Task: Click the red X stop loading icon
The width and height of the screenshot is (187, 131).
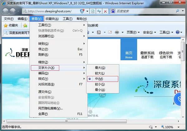Action: [x=105, y=11]
